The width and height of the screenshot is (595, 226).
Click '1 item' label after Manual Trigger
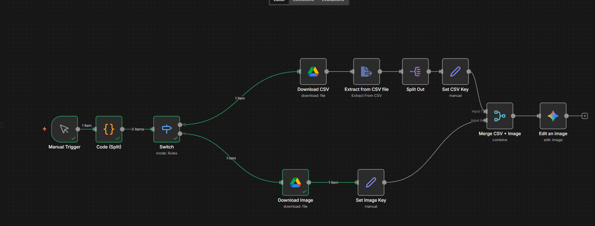[x=87, y=125]
